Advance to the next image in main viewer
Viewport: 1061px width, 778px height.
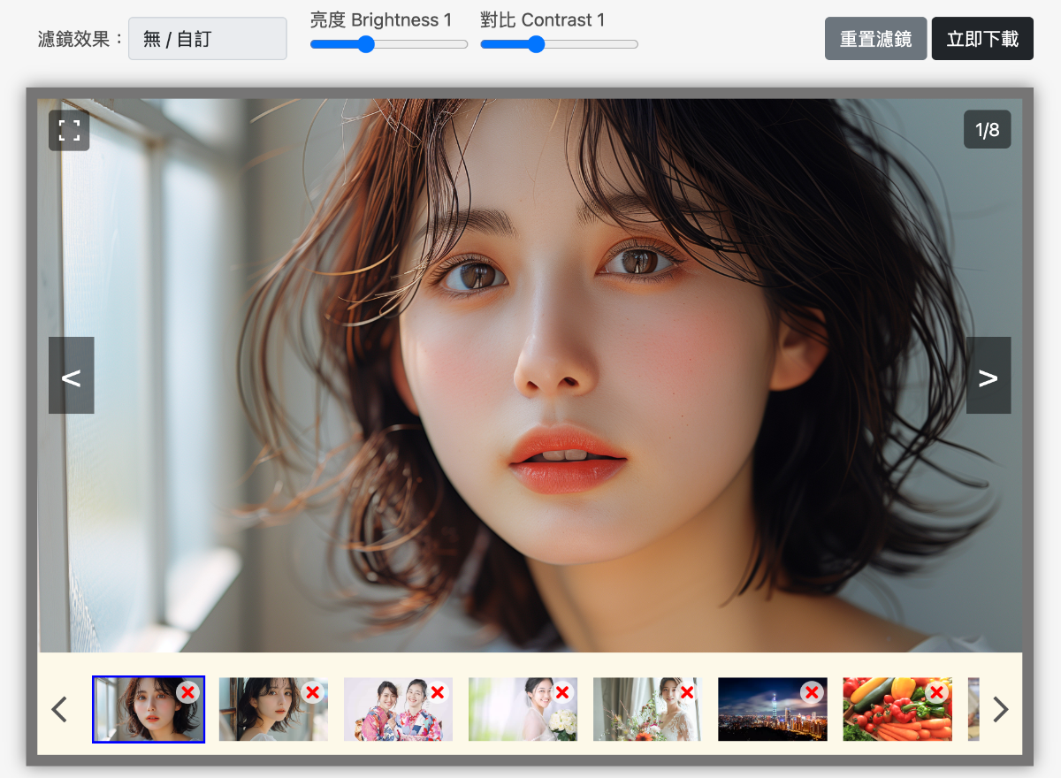point(988,376)
